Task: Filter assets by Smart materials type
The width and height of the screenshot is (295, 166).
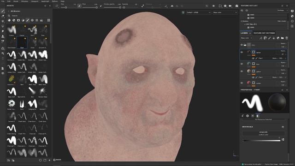Action: point(14,20)
